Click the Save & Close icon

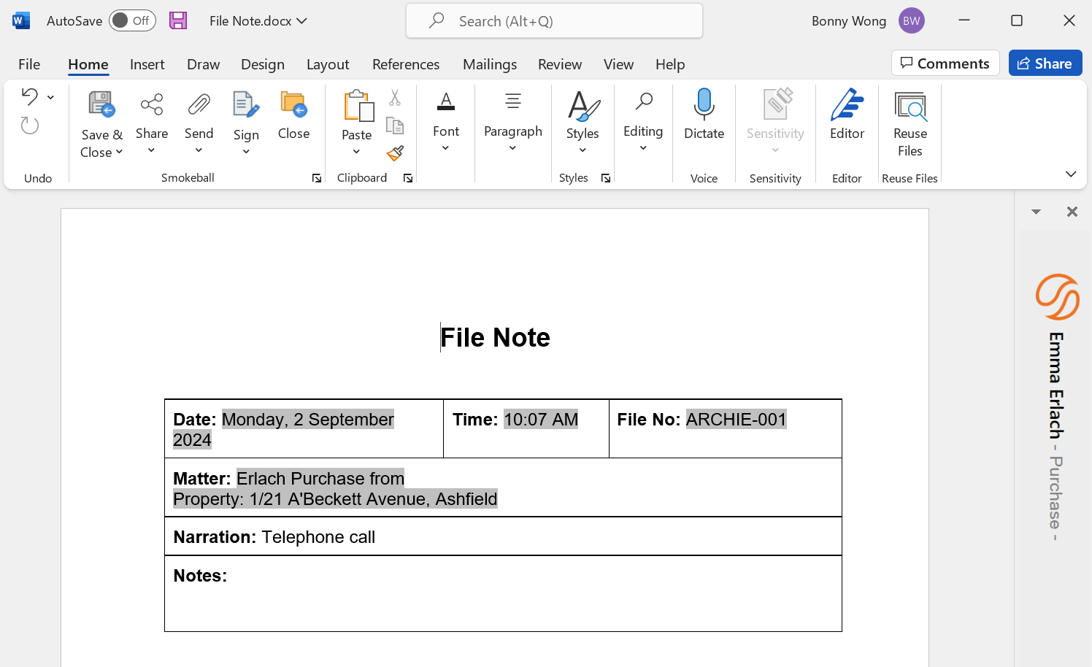tap(101, 106)
